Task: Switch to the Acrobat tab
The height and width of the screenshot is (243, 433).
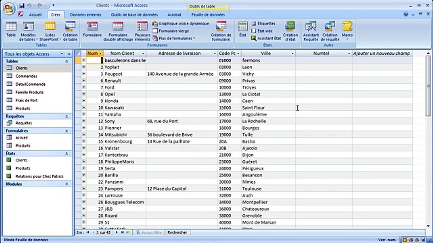Action: 174,15
